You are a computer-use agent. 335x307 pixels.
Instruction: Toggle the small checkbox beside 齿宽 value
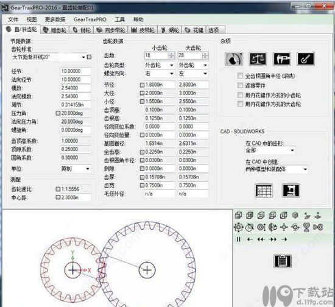(x=142, y=185)
